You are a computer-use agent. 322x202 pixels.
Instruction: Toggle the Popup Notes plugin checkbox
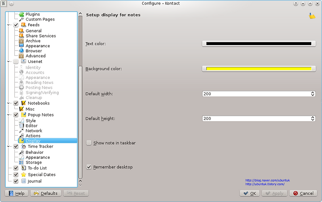(x=16, y=115)
